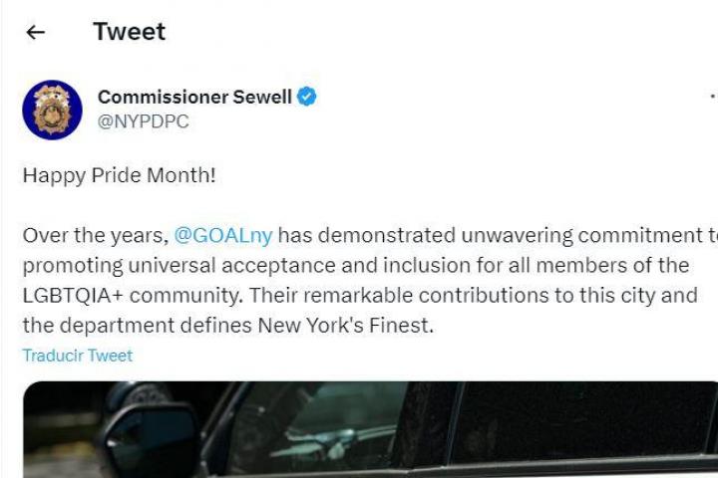Screen dimensions: 718x478
Task: Open the @GOALny mention link
Action: click(223, 236)
